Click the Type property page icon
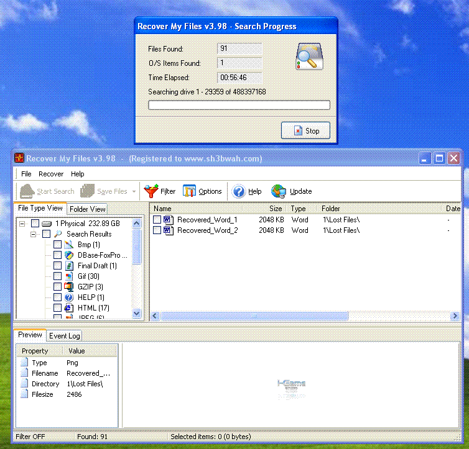This screenshot has height=449, width=469. (x=24, y=363)
